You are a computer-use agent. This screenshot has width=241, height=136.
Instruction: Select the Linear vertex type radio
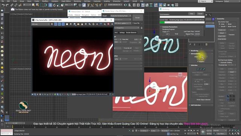point(220,24)
